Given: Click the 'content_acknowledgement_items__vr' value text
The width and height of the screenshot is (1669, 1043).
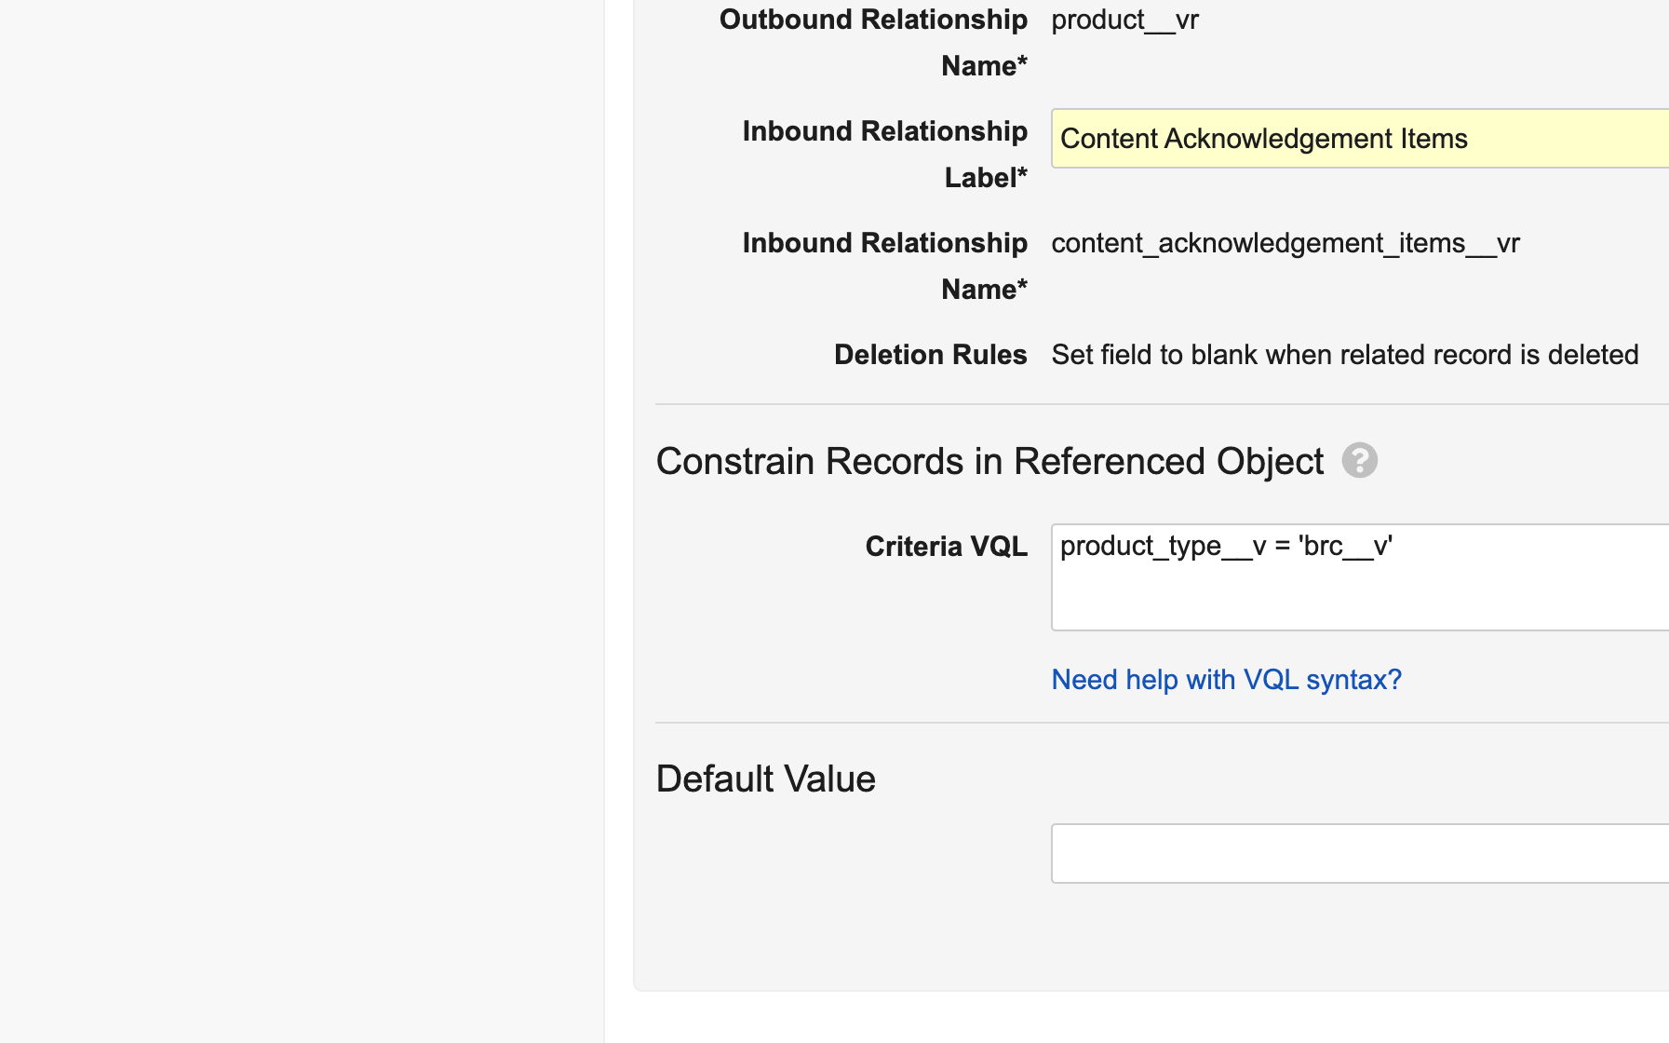Looking at the screenshot, I should [x=1285, y=243].
